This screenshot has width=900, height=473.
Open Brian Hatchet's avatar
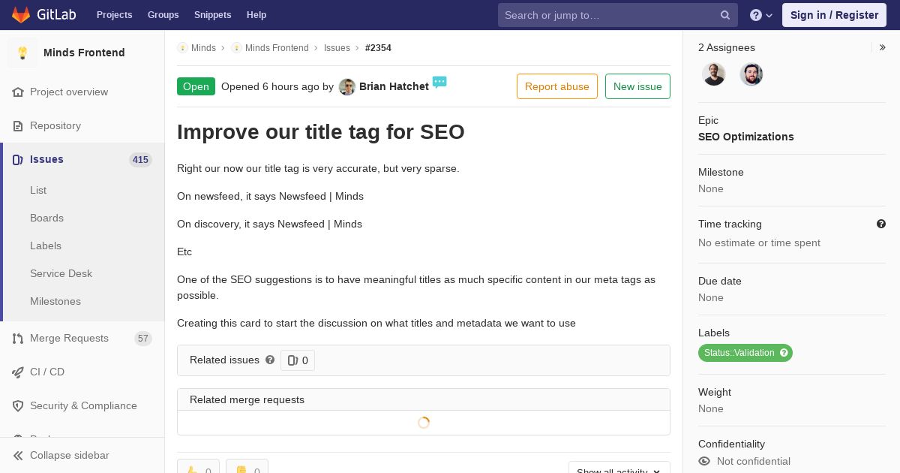tap(347, 87)
